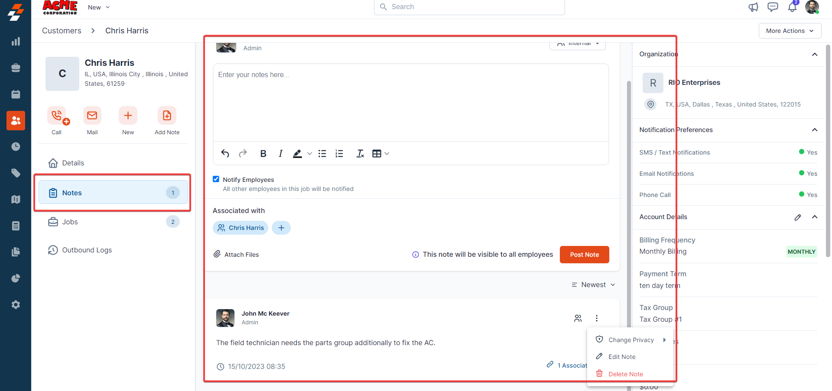
Task: Toggle bold formatting
Action: coord(263,153)
